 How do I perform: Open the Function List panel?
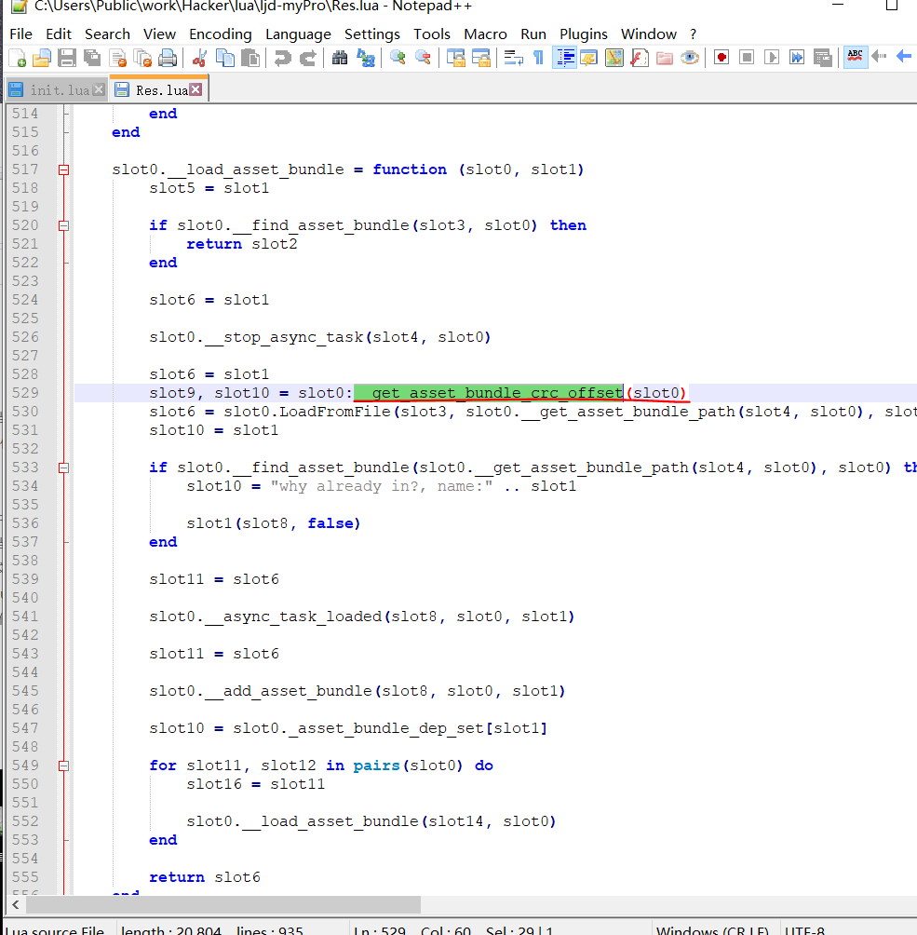point(640,58)
